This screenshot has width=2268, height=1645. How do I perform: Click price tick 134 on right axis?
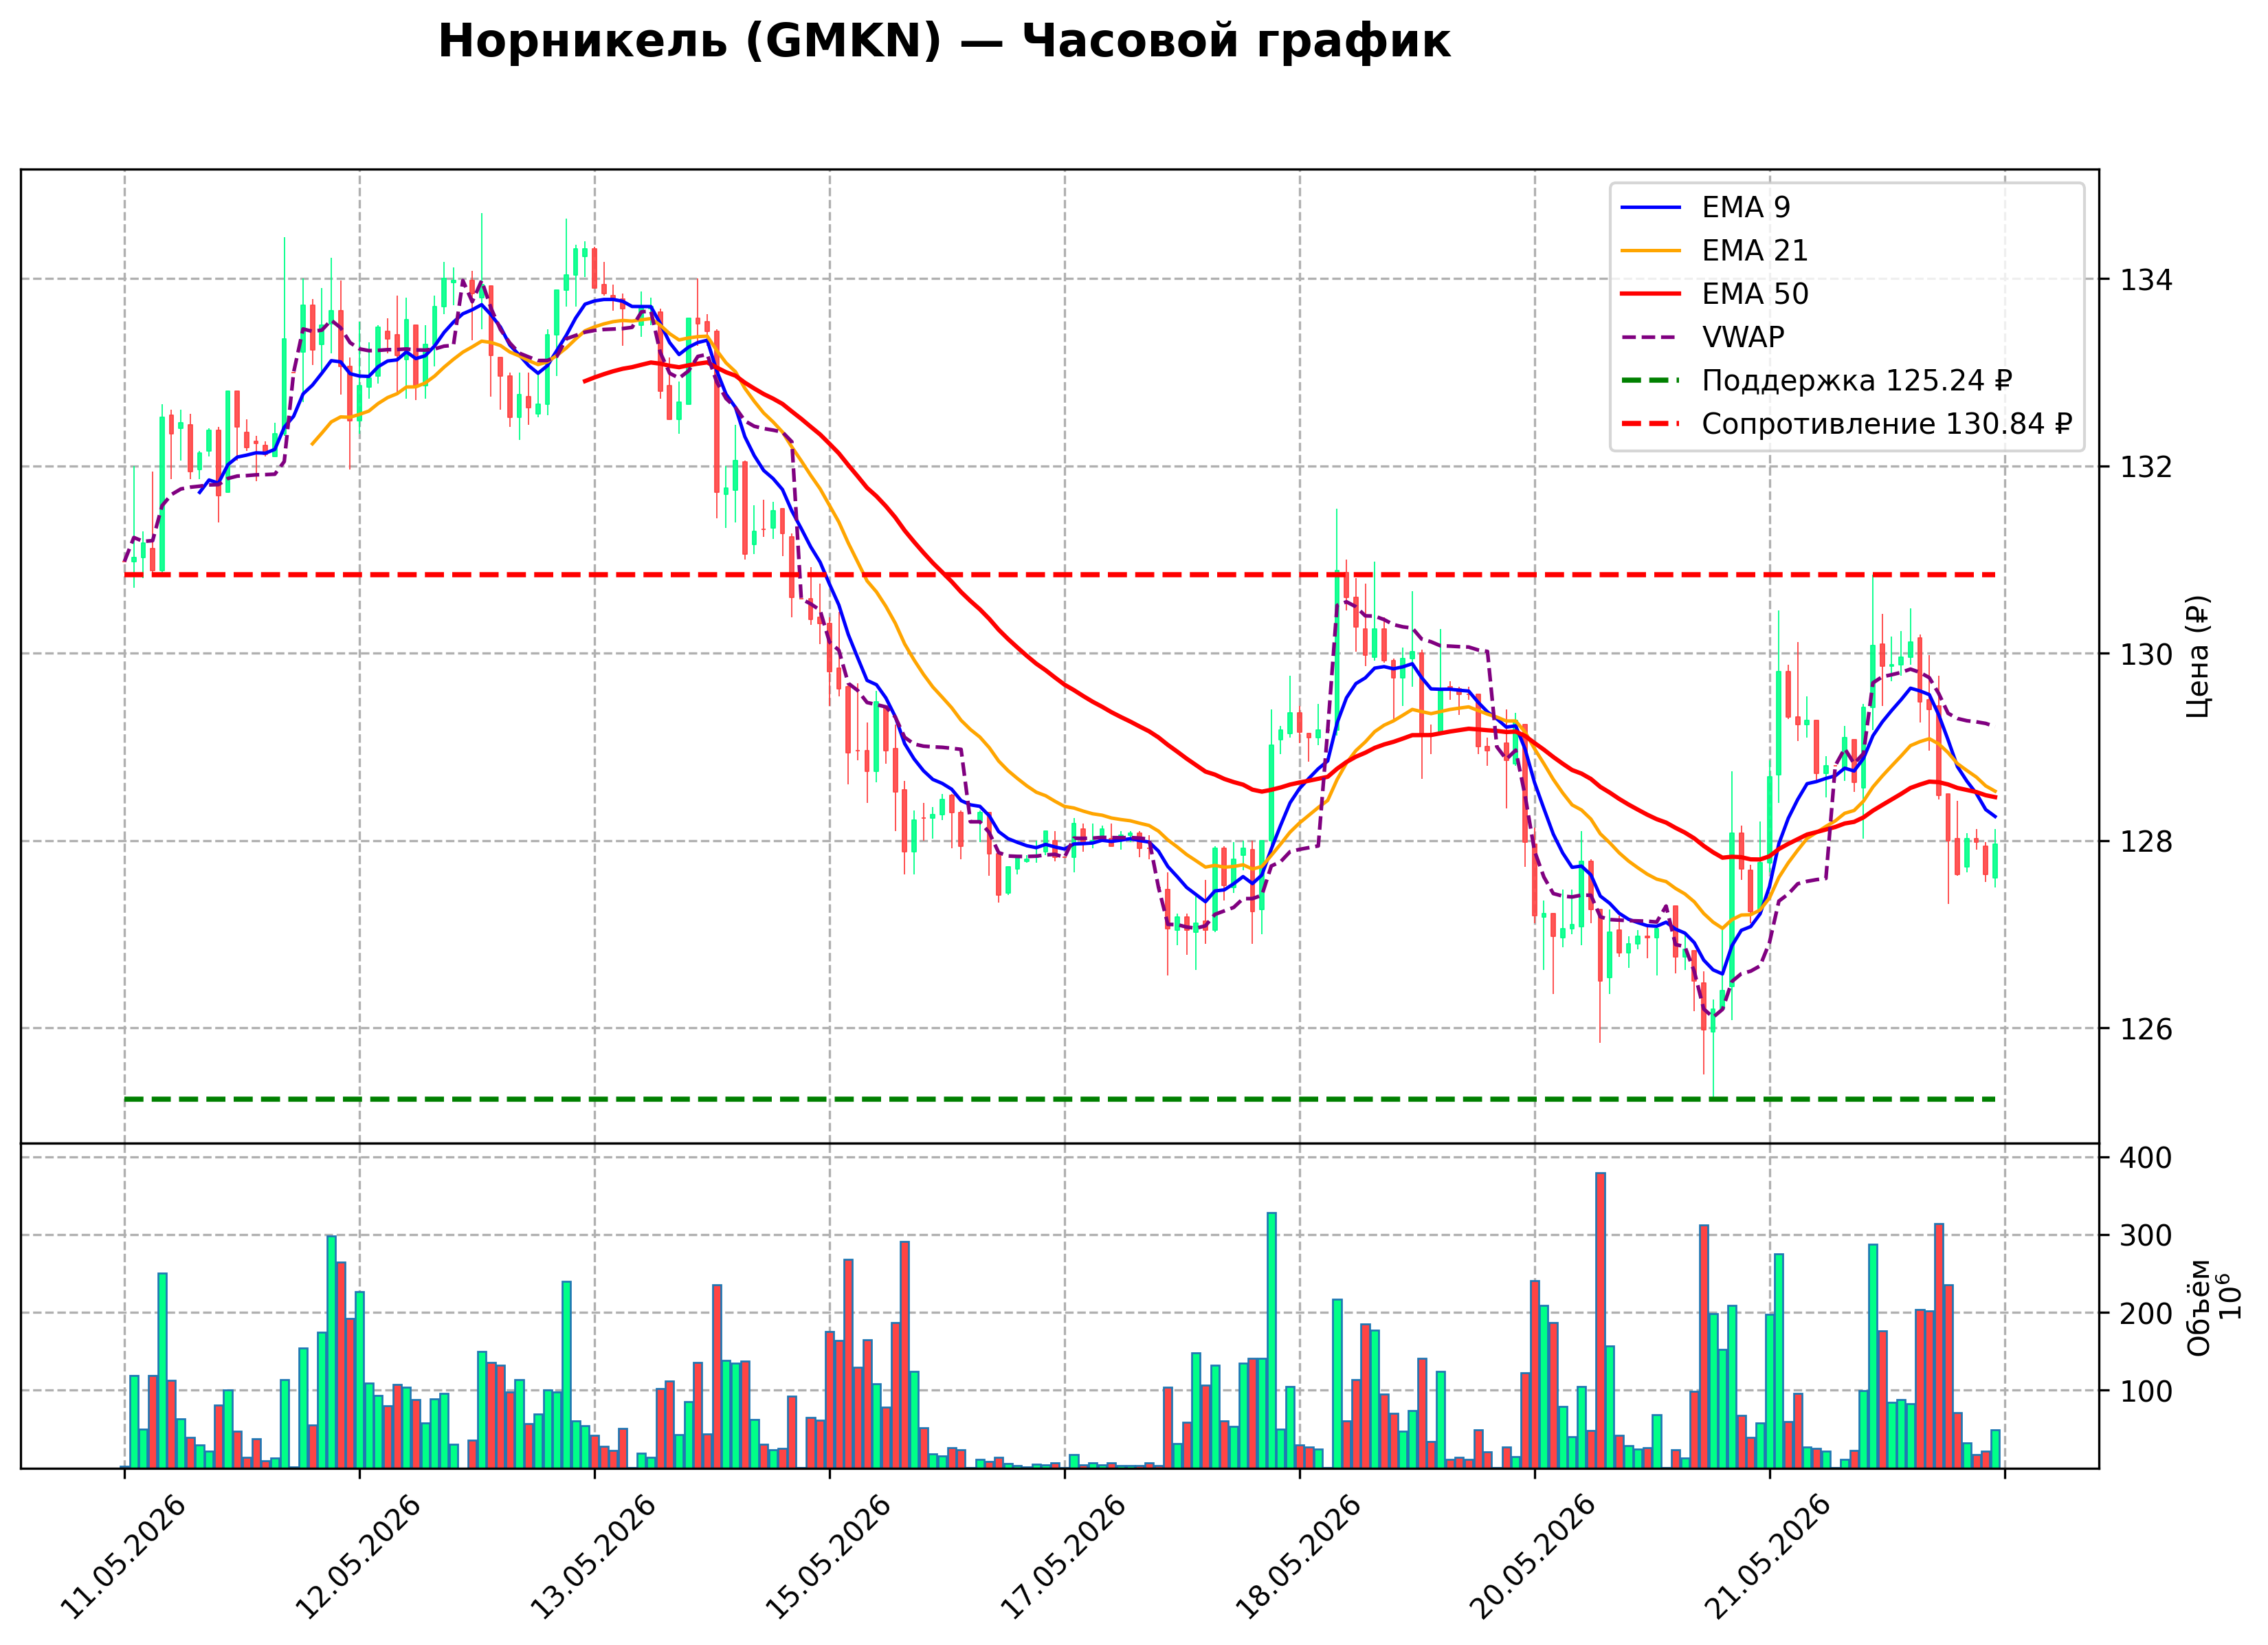(x=2147, y=280)
